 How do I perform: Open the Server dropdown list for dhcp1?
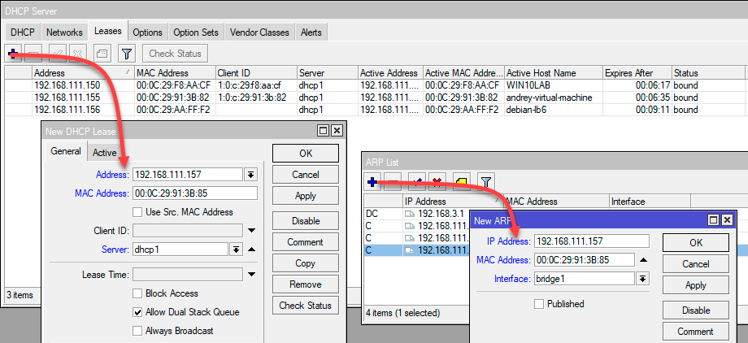point(236,250)
